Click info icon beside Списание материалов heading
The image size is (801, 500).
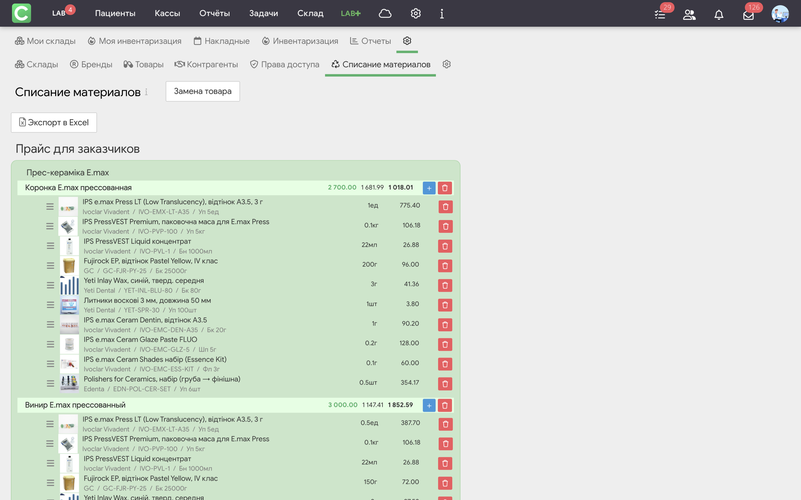click(x=146, y=92)
